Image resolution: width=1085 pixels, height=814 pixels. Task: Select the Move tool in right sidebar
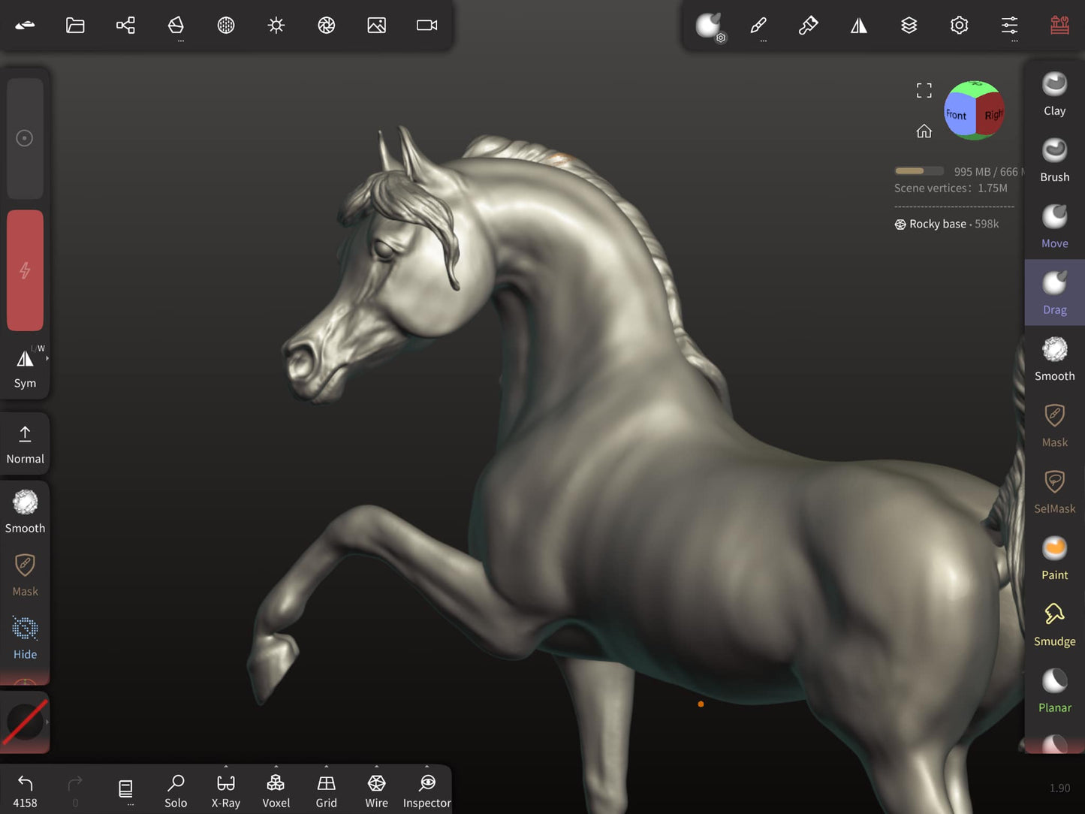click(1054, 226)
